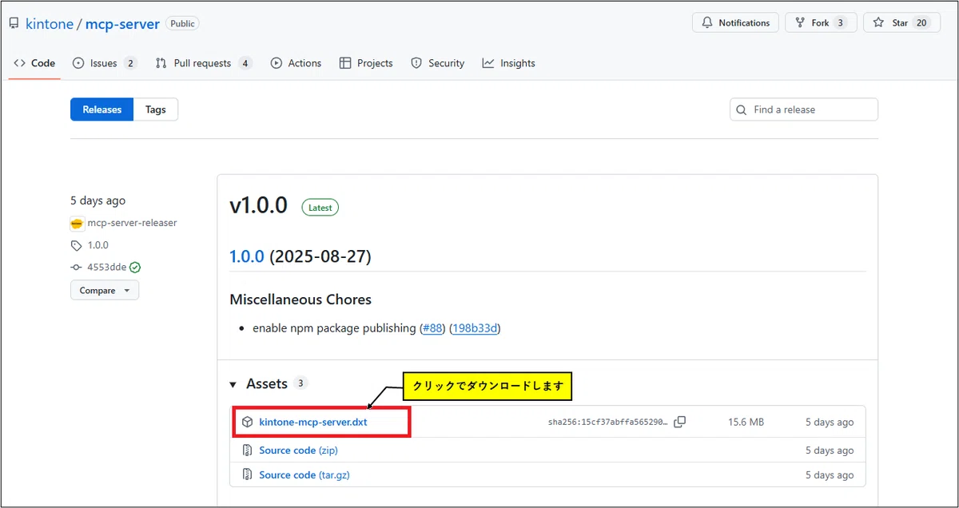
Task: Open the mcp-server-releaser profile link
Action: 132,223
